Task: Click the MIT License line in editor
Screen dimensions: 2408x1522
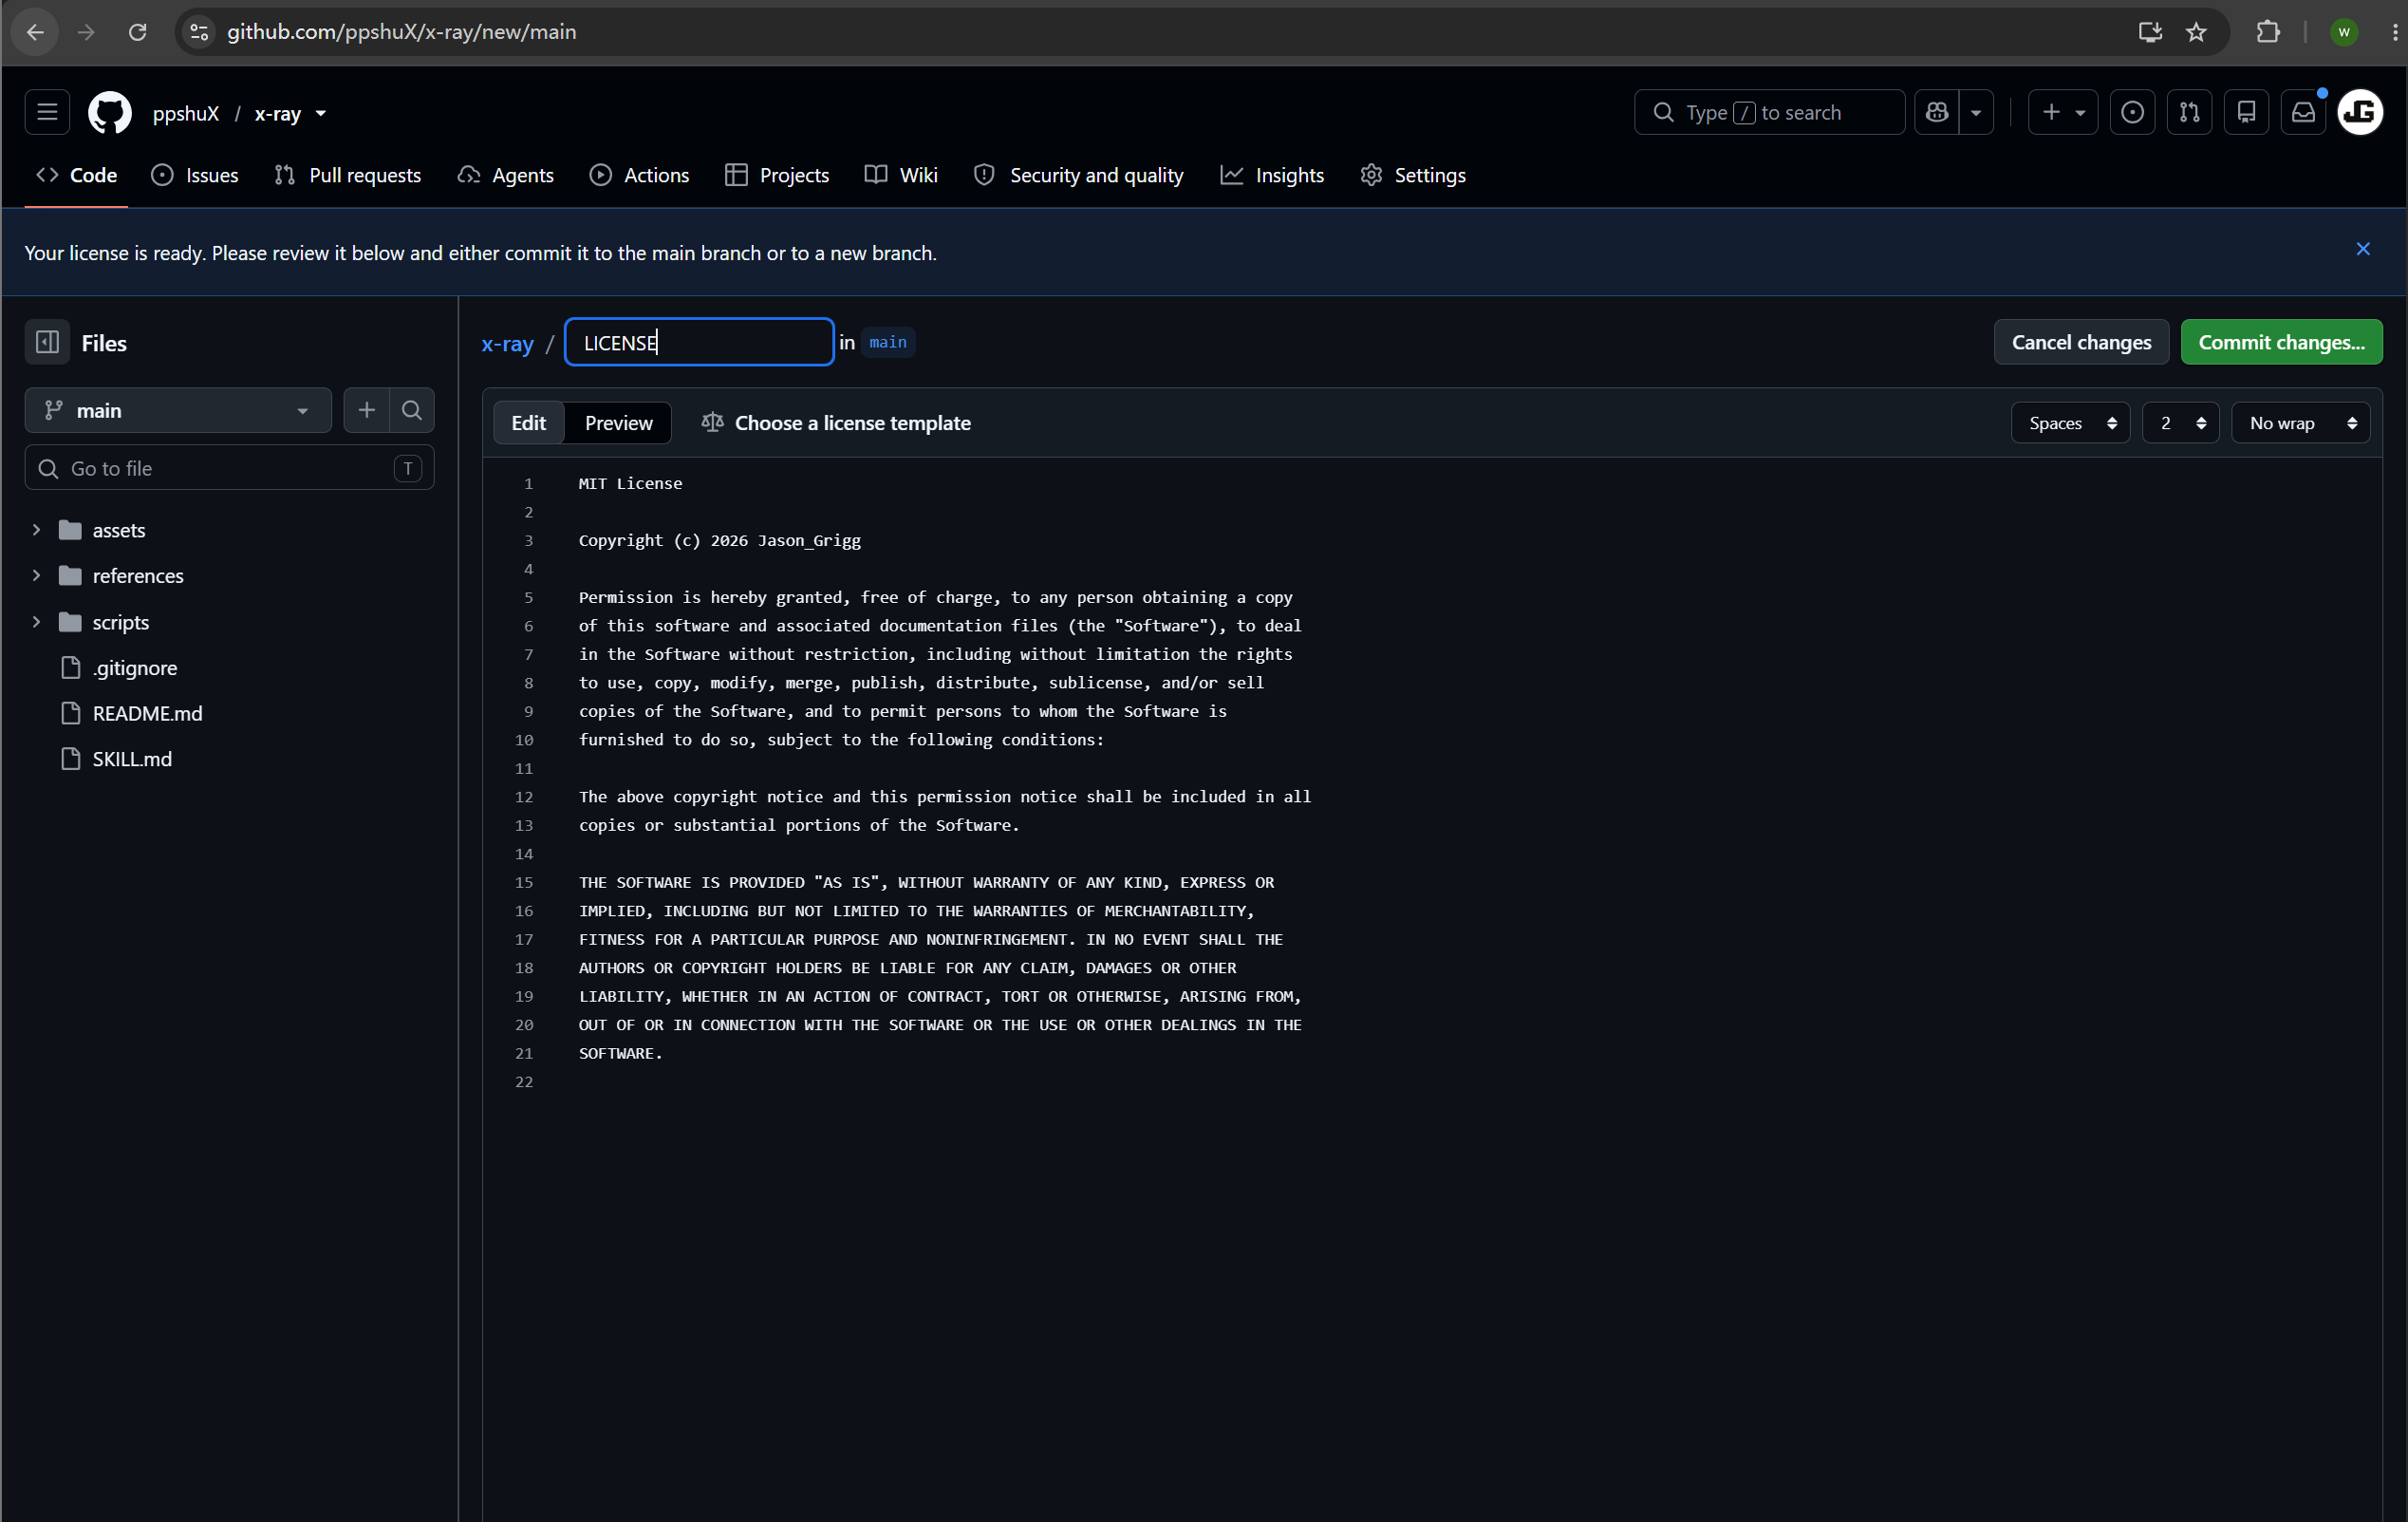Action: 630,483
